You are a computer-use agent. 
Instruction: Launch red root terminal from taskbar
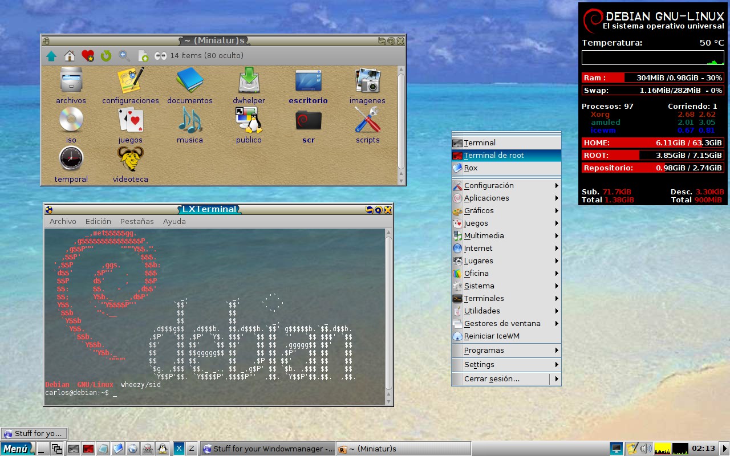click(x=88, y=449)
